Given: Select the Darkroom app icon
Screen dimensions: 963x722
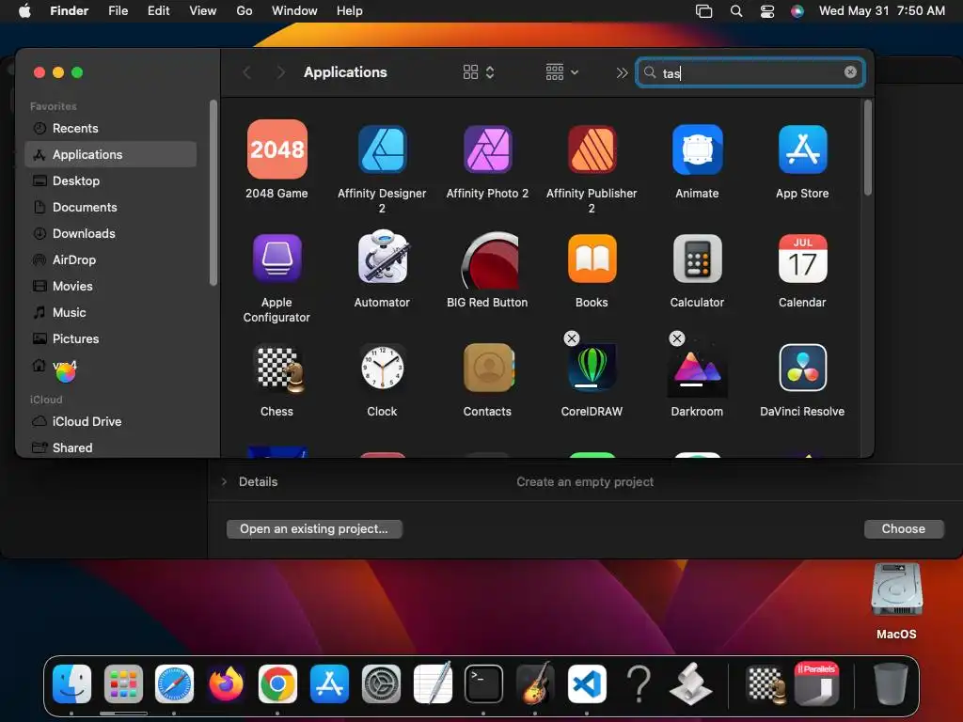Looking at the screenshot, I should point(697,370).
